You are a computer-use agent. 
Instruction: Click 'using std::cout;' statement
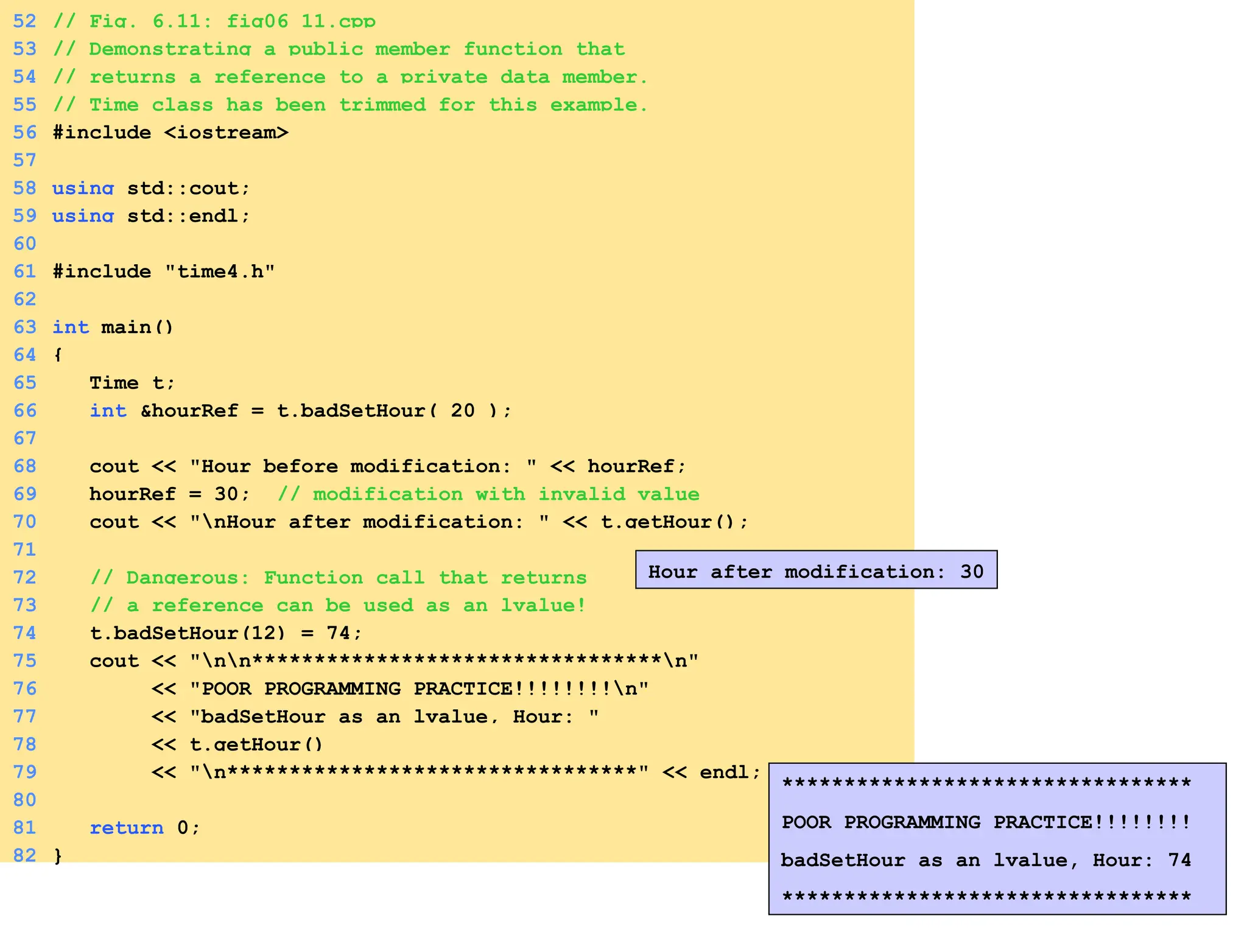tap(151, 188)
